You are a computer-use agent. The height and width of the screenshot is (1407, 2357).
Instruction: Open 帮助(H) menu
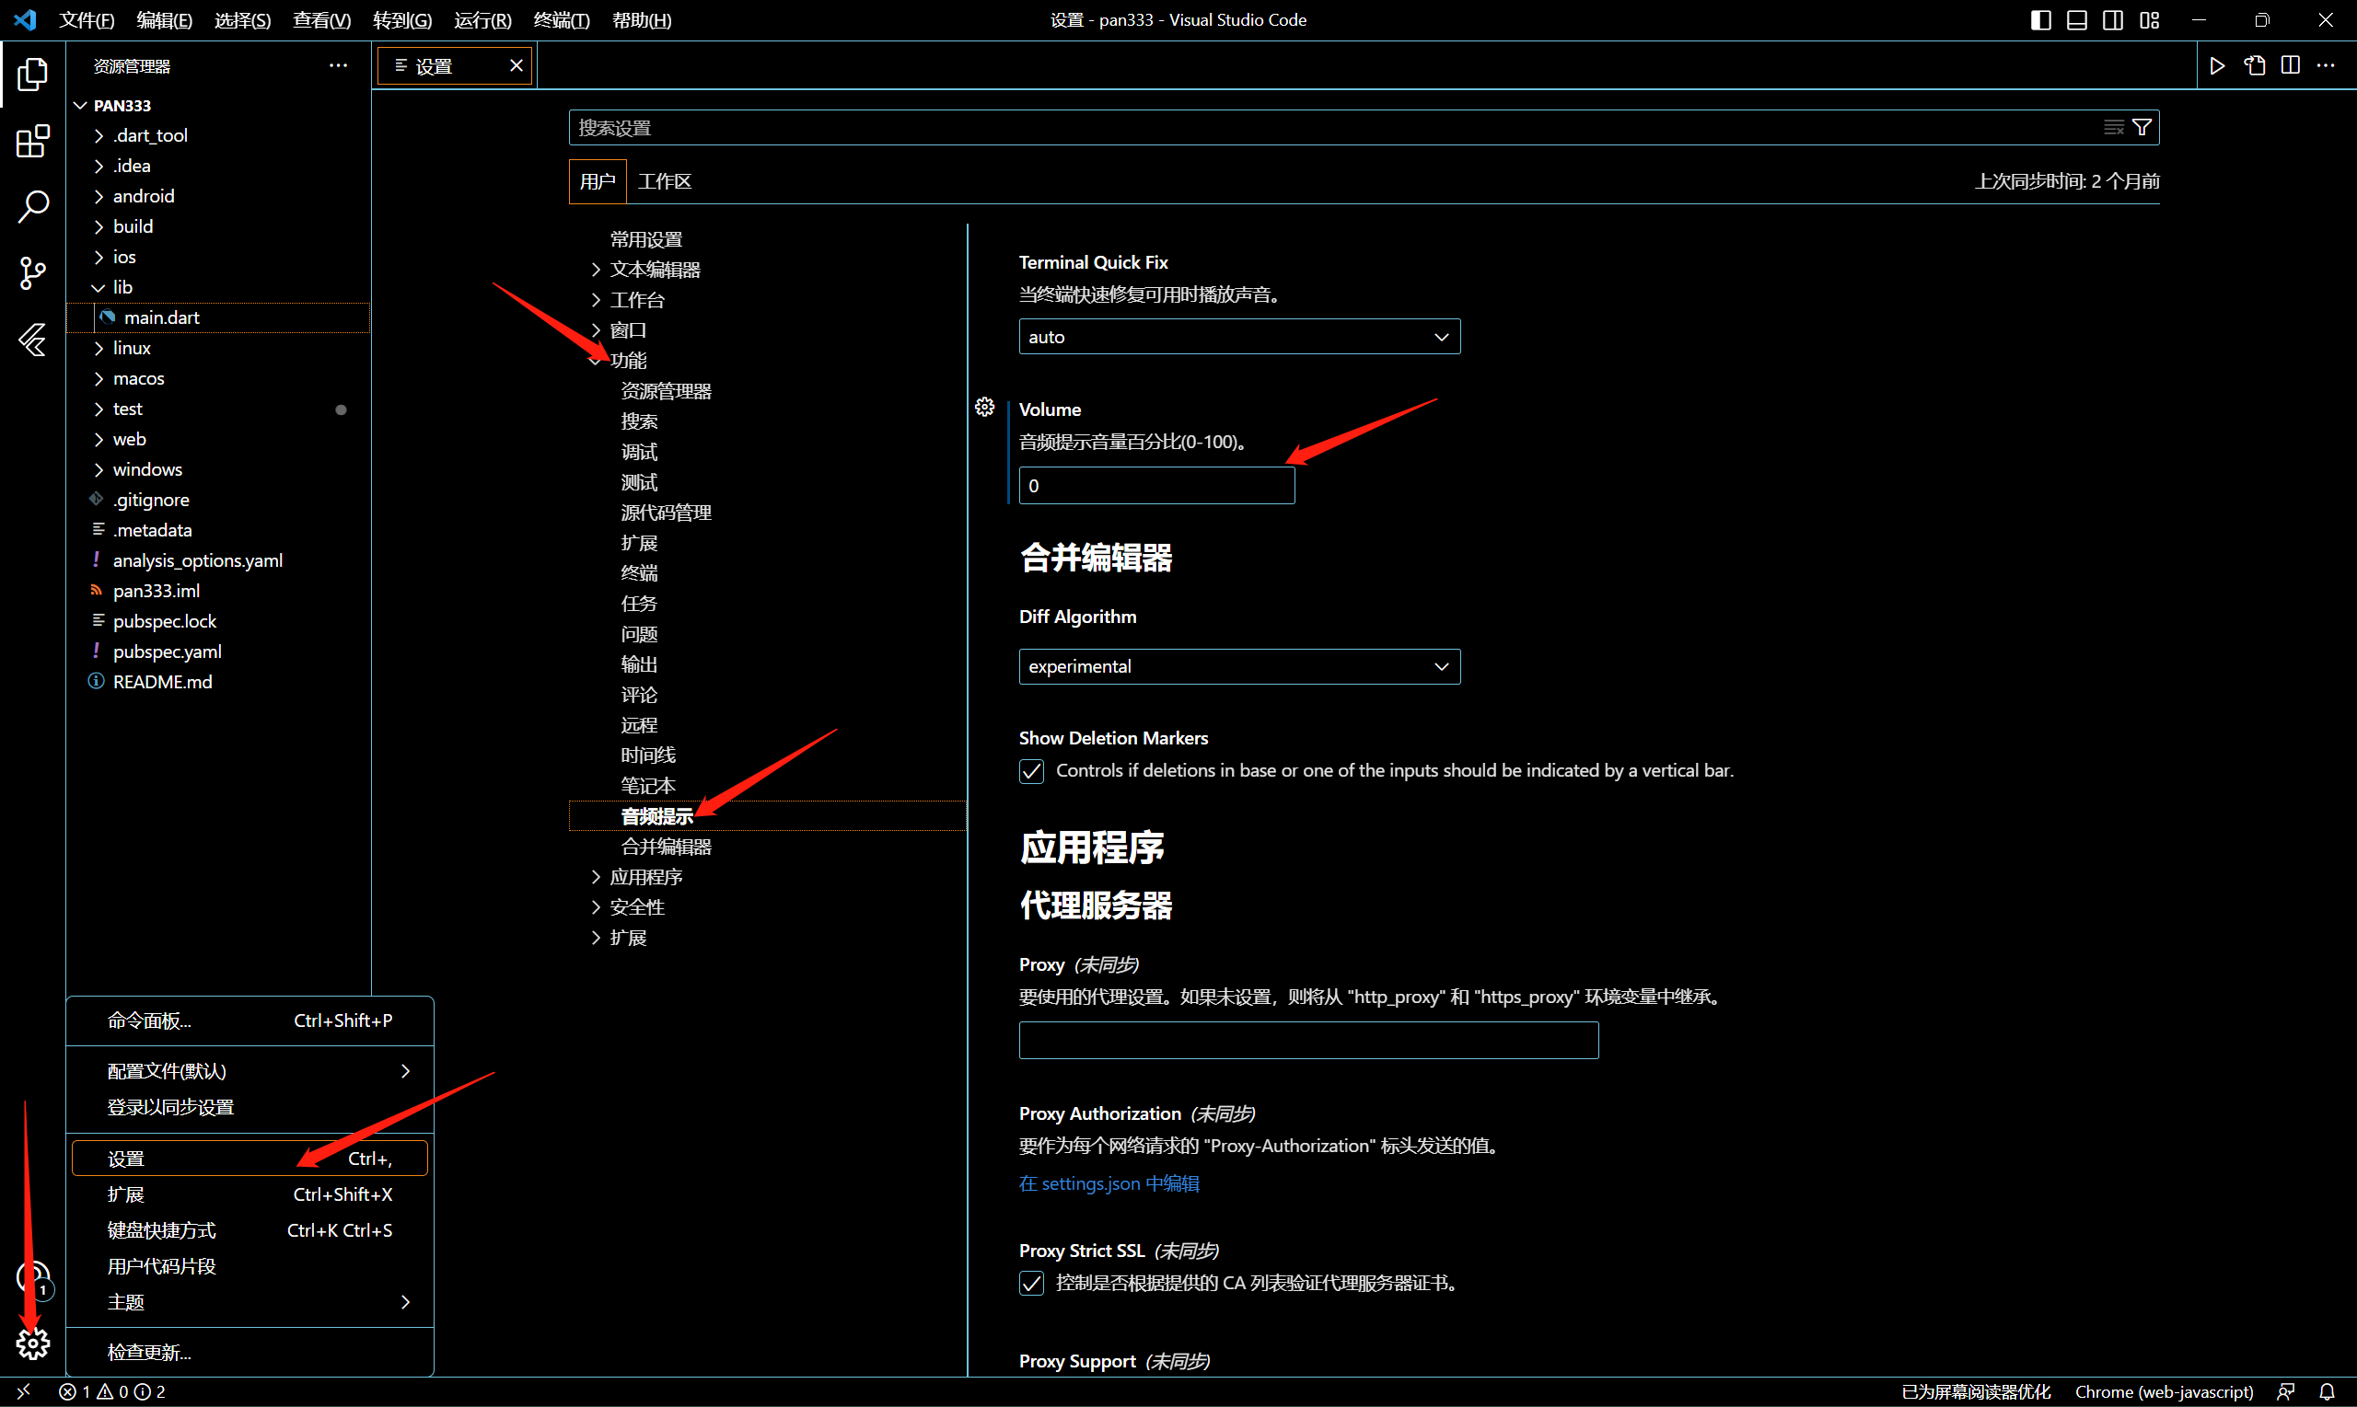(x=641, y=20)
